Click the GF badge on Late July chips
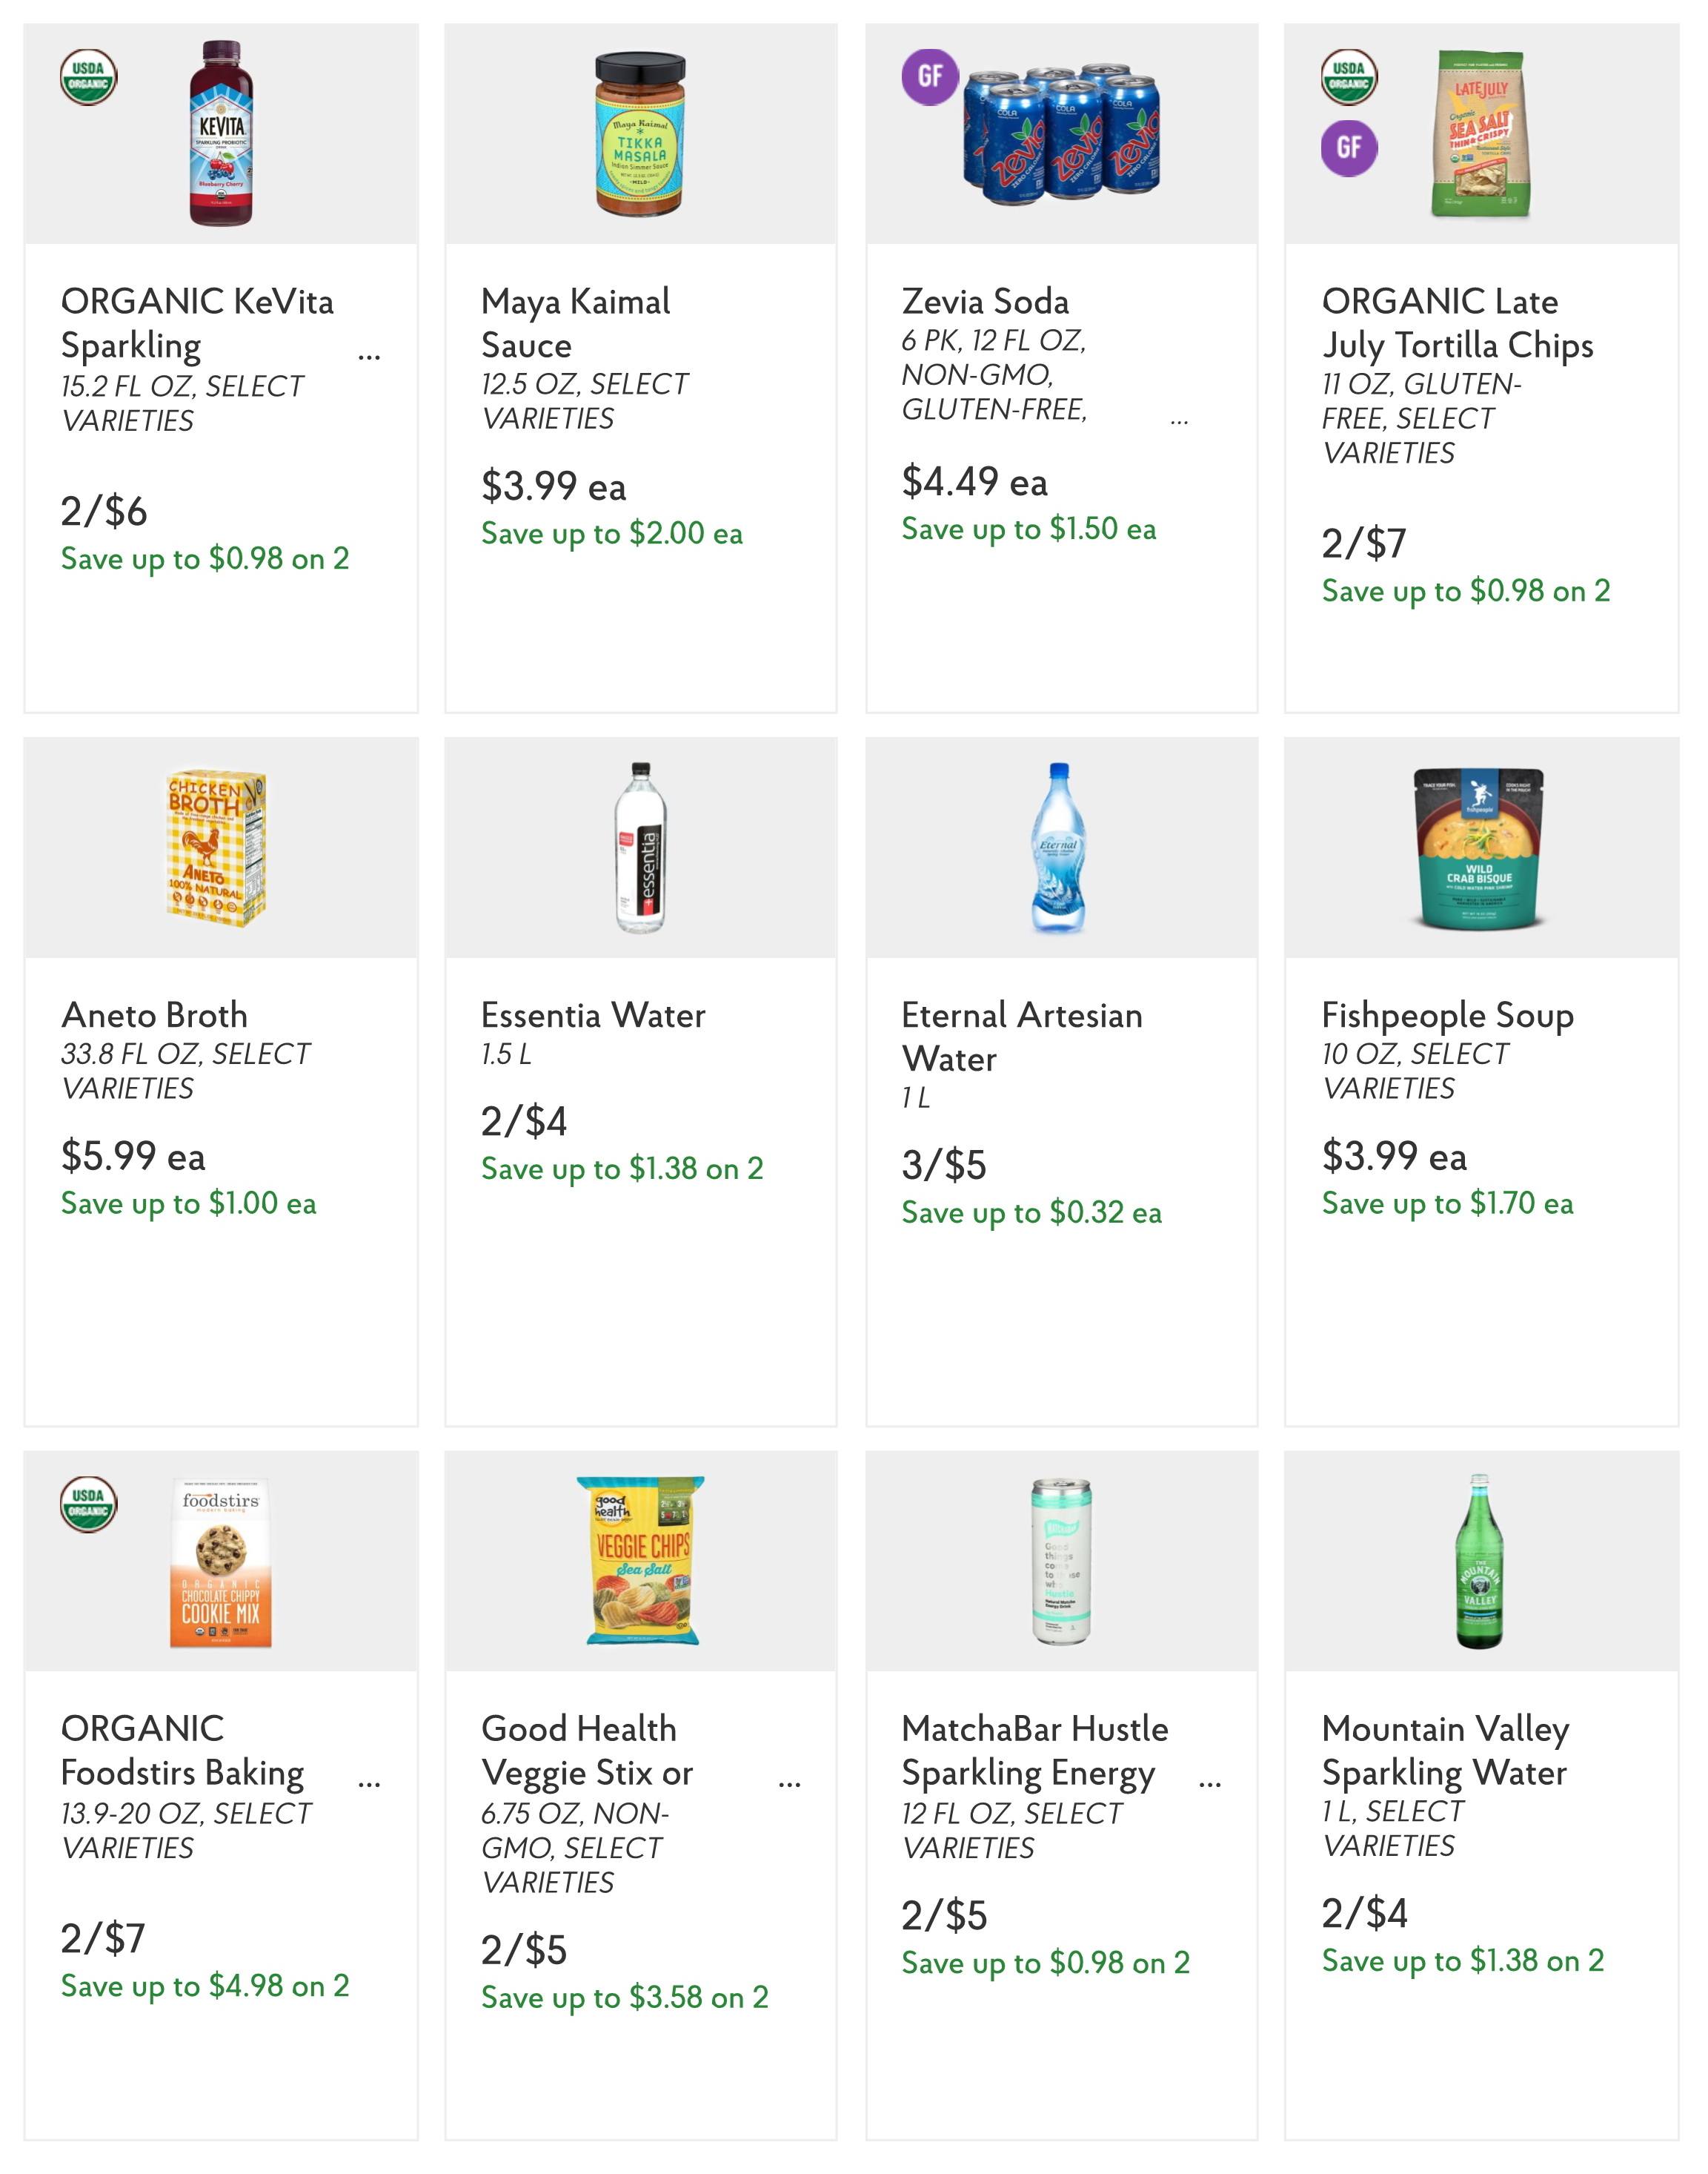This screenshot has height=2174, width=1708. tap(1350, 148)
